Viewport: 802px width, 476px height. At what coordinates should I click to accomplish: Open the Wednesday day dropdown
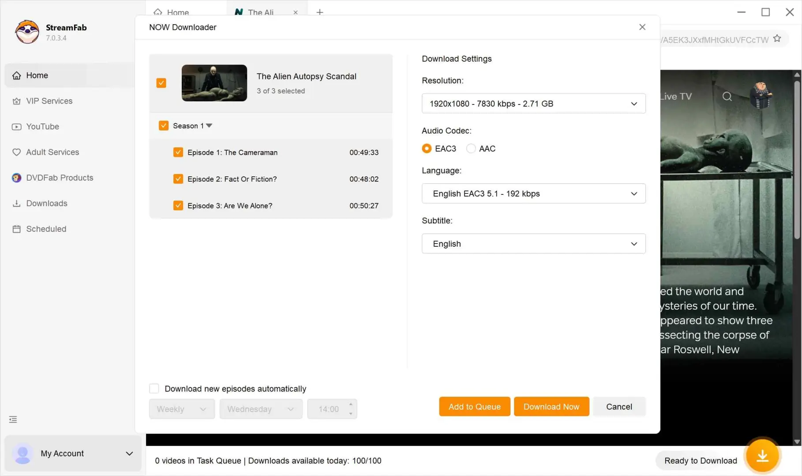click(x=261, y=409)
